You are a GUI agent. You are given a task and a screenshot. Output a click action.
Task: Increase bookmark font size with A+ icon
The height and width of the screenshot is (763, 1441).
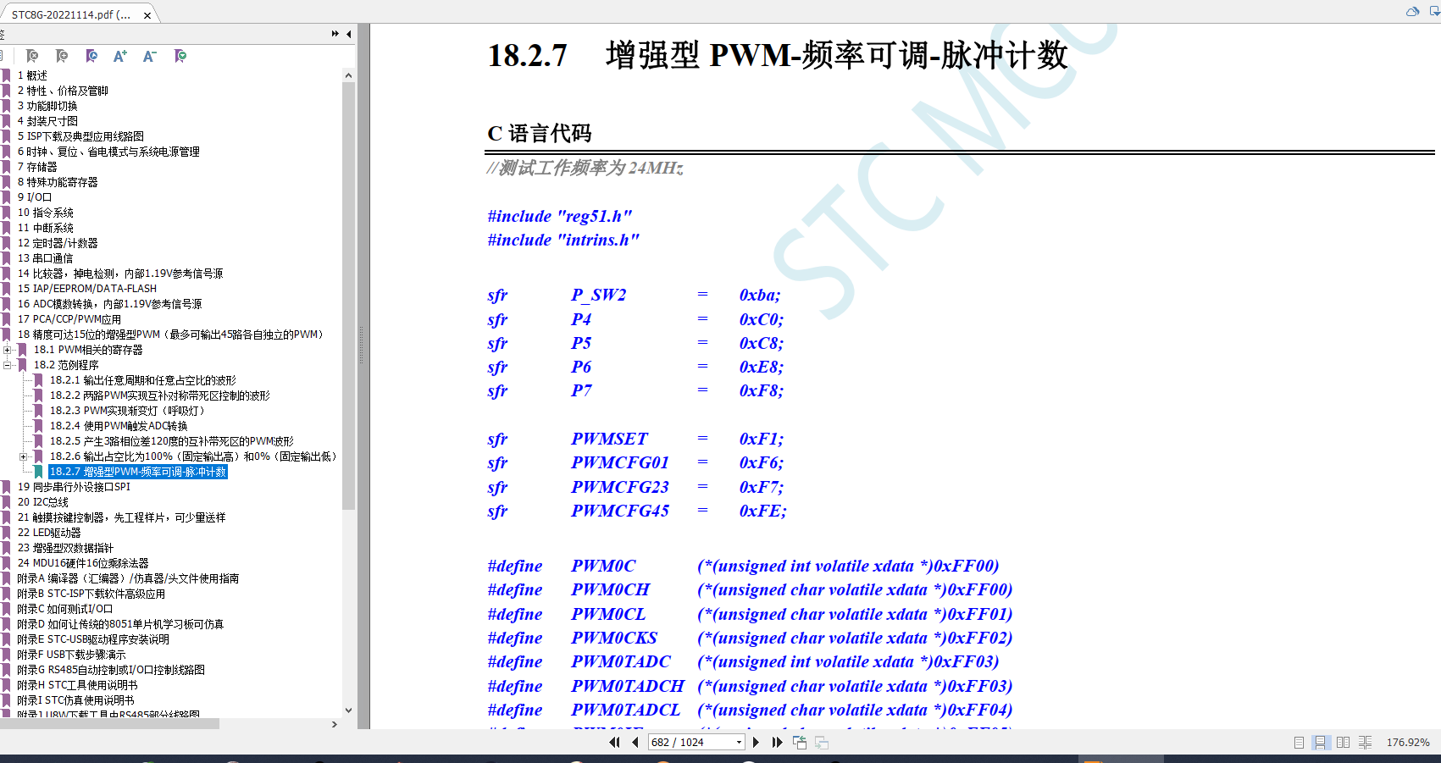pos(120,56)
